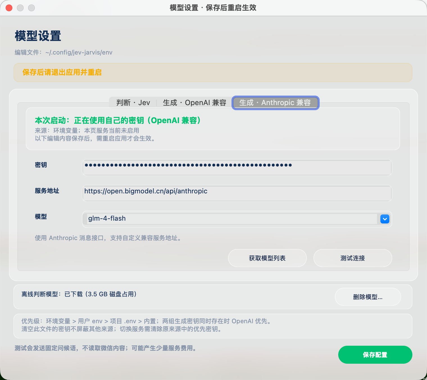
Task: Click the 保存后请退出应用并重启 warning banner
Action: (213, 73)
